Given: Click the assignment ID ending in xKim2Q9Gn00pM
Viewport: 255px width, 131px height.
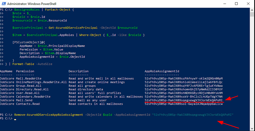Looking at the screenshot, I should [x=184, y=78].
